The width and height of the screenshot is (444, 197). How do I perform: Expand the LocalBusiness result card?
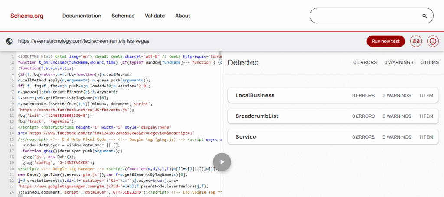(x=333, y=95)
